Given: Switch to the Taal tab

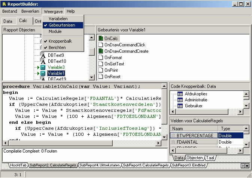Looking at the screenshot, I should pos(210,158).
